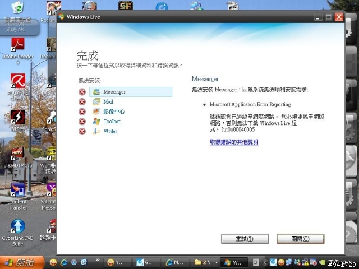Select Messenger in the failed install list
This screenshot has height=269, width=359.
(x=131, y=92)
